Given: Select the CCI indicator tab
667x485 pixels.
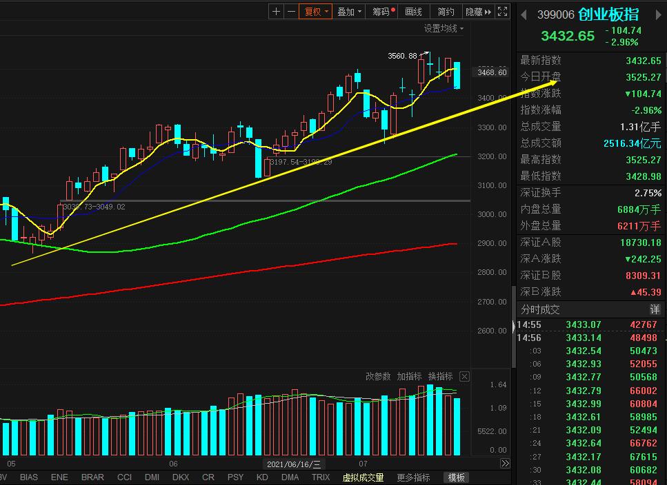Looking at the screenshot, I should (x=124, y=477).
